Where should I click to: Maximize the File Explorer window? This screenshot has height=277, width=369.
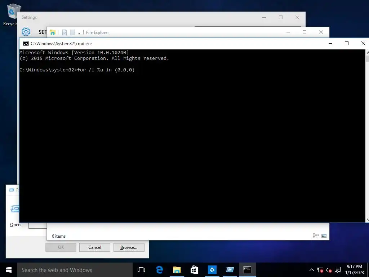[x=304, y=32]
